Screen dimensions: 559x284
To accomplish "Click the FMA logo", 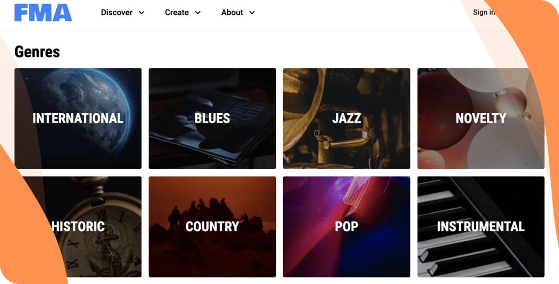I will coord(43,14).
